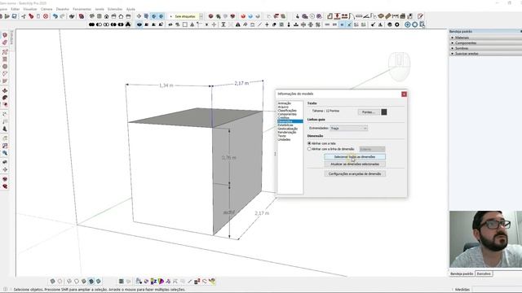The image size is (522, 293).
Task: Open the Editar menu
Action: click(x=15, y=9)
